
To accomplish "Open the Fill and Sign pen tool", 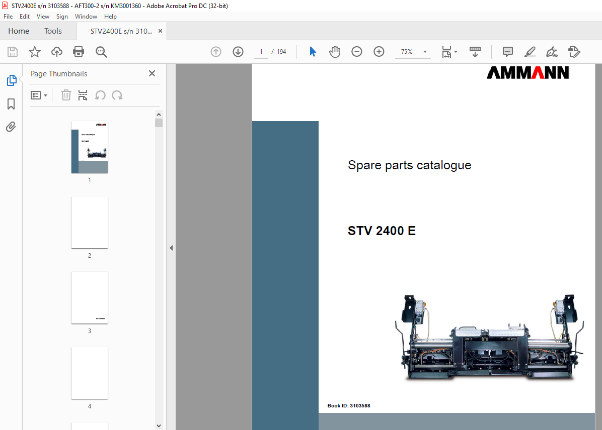I will point(552,52).
